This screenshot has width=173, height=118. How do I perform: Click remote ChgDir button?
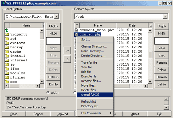[162, 26]
